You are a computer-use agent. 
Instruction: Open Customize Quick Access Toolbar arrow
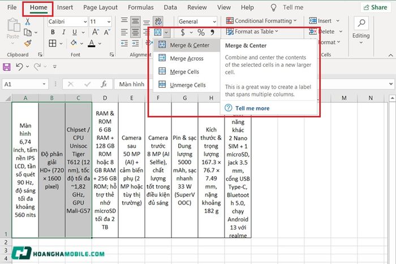click(x=55, y=67)
